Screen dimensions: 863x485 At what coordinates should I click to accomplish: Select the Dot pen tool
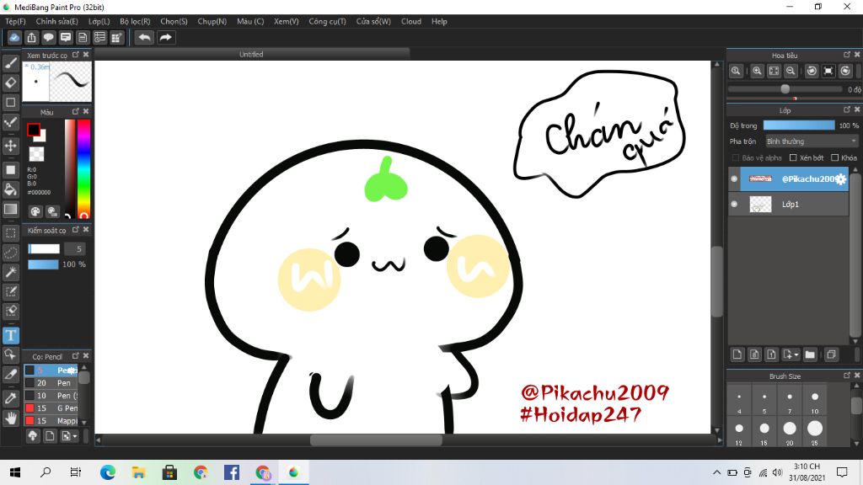[10, 122]
